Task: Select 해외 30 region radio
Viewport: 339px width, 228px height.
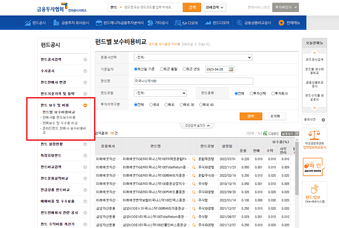Action: 181,105
